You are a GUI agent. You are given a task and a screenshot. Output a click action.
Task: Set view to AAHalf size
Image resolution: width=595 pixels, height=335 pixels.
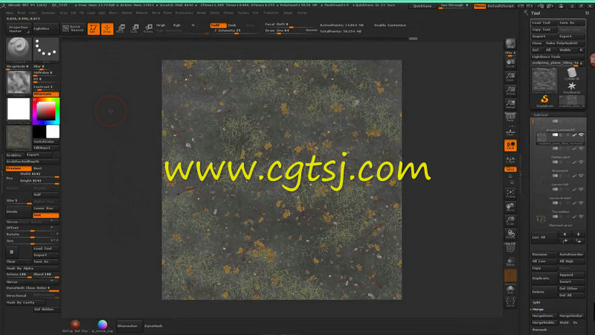(510, 104)
